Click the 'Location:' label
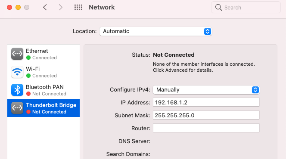Screen dimensions: 286x159 click(84, 31)
